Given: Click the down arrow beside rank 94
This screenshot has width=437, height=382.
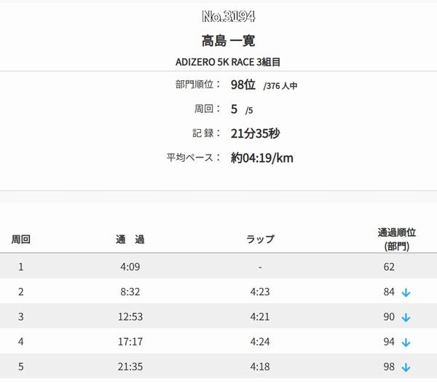Looking at the screenshot, I should (x=406, y=342).
